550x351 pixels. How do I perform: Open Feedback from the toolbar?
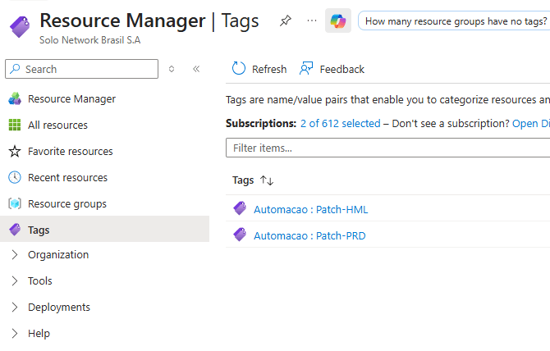pyautogui.click(x=332, y=70)
